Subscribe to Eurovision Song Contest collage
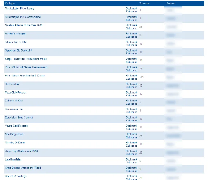 [131, 120]
